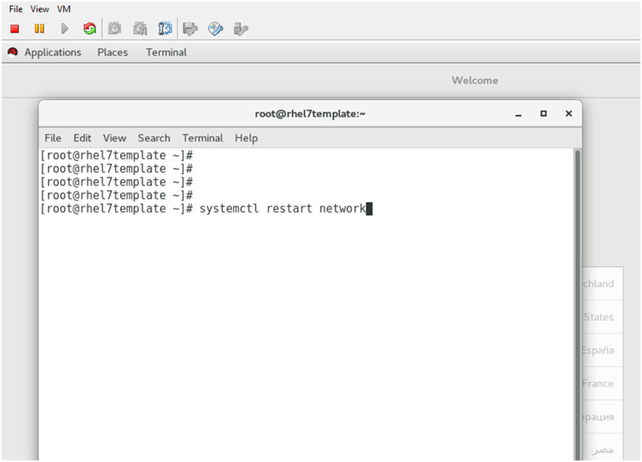Open the terminal window's Help menu
The height and width of the screenshot is (462, 642).
(246, 138)
